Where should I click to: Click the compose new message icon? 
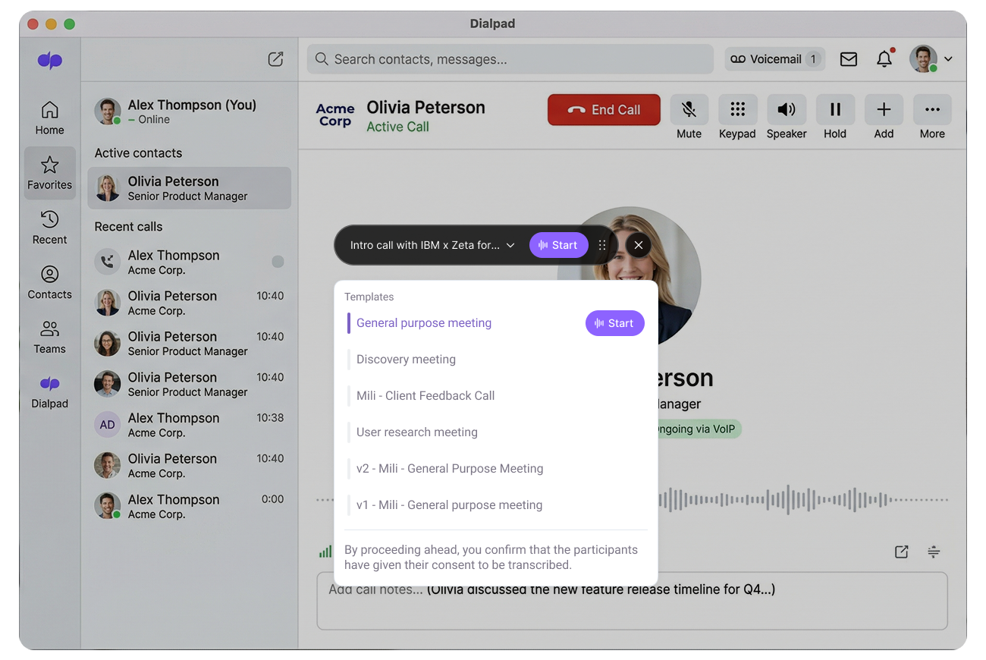(275, 59)
